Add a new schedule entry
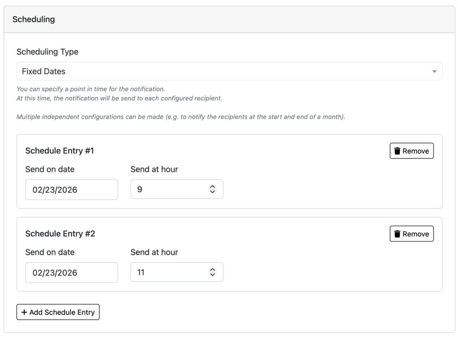This screenshot has width=458, height=338. (58, 312)
